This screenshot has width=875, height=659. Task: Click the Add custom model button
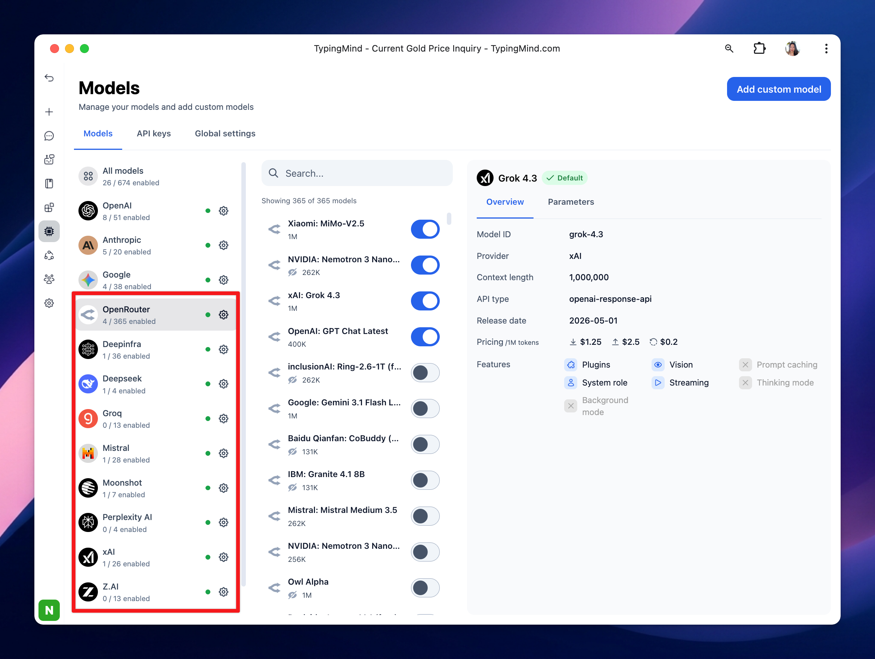pyautogui.click(x=779, y=89)
